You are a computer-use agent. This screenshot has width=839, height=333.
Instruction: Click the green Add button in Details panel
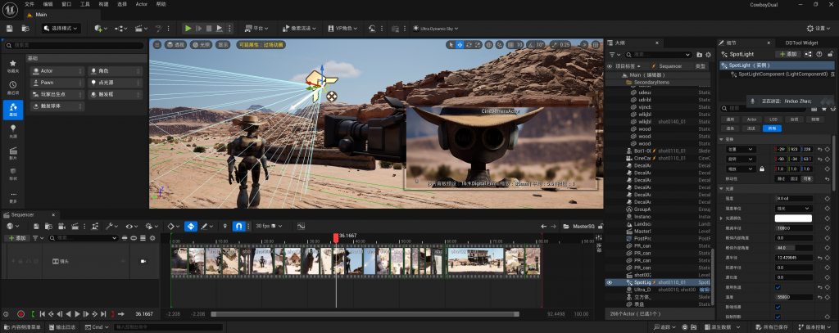coord(787,53)
